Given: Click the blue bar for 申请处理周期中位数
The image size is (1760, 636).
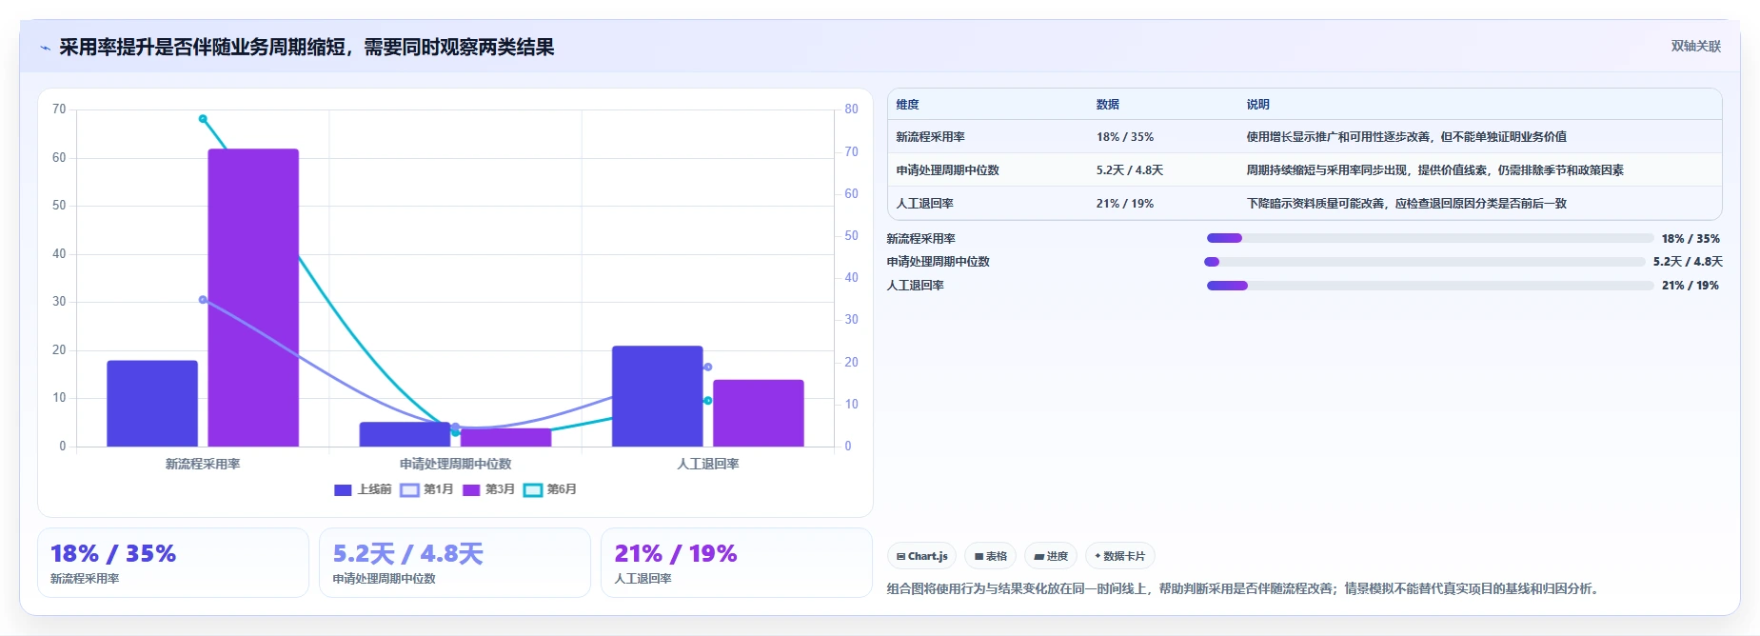Looking at the screenshot, I should [405, 434].
